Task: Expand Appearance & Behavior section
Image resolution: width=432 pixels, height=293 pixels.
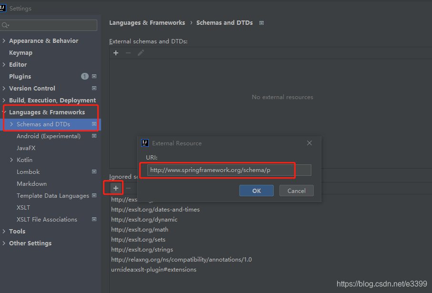Action: tap(4, 41)
